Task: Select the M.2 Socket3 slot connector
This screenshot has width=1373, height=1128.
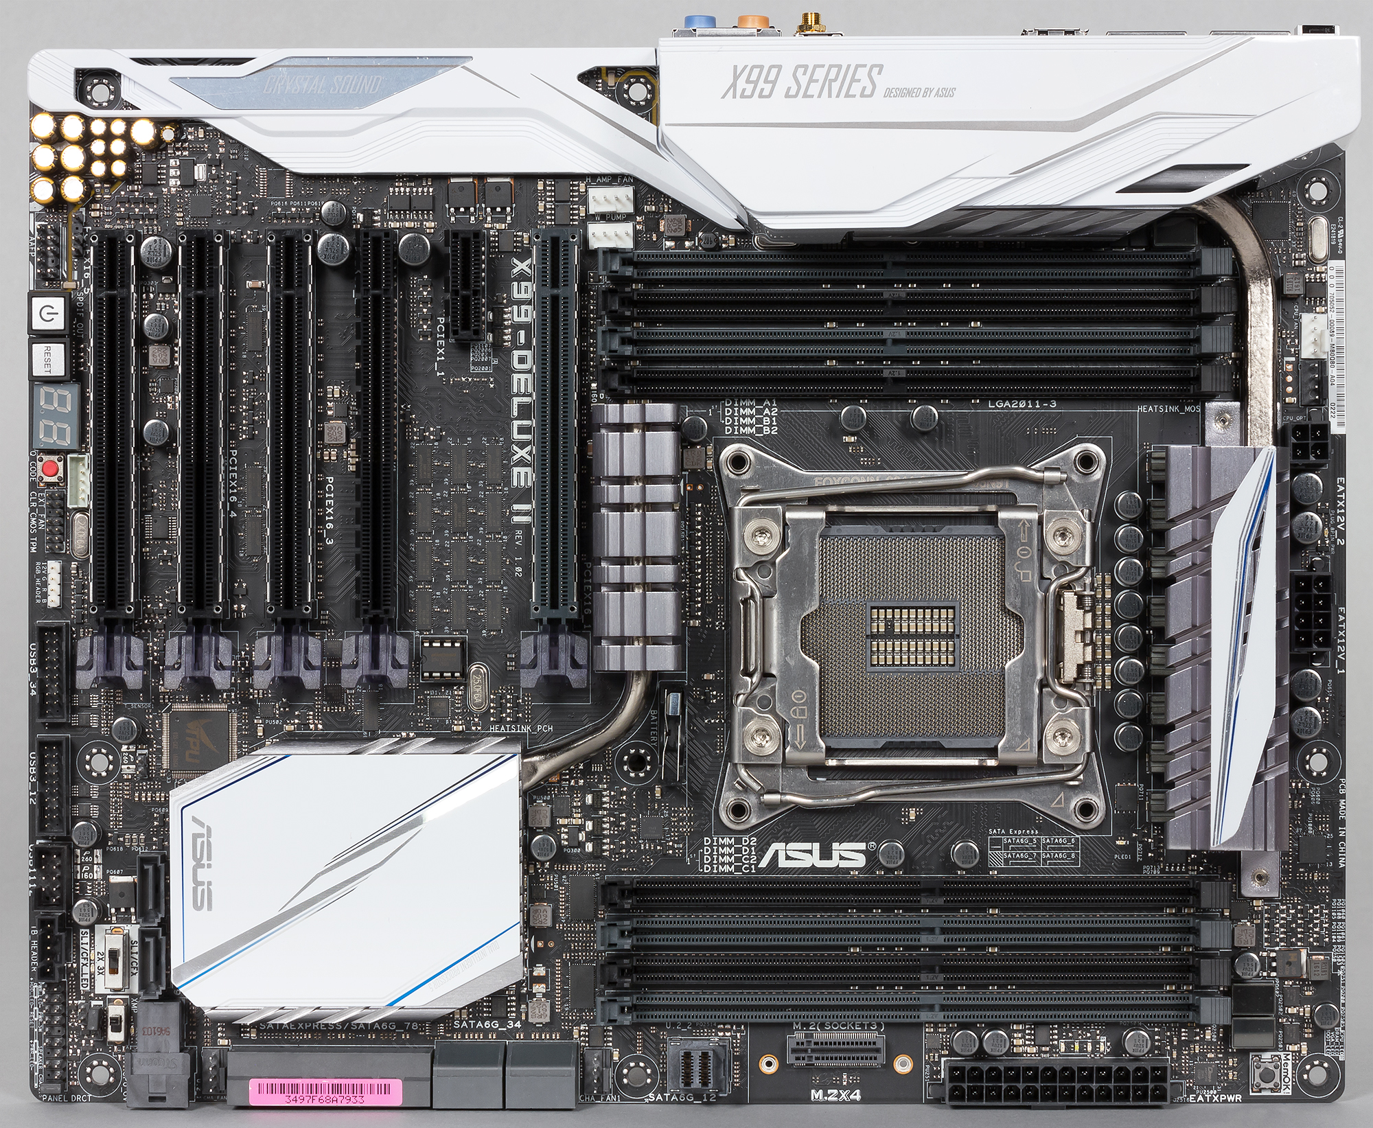Action: point(835,1052)
